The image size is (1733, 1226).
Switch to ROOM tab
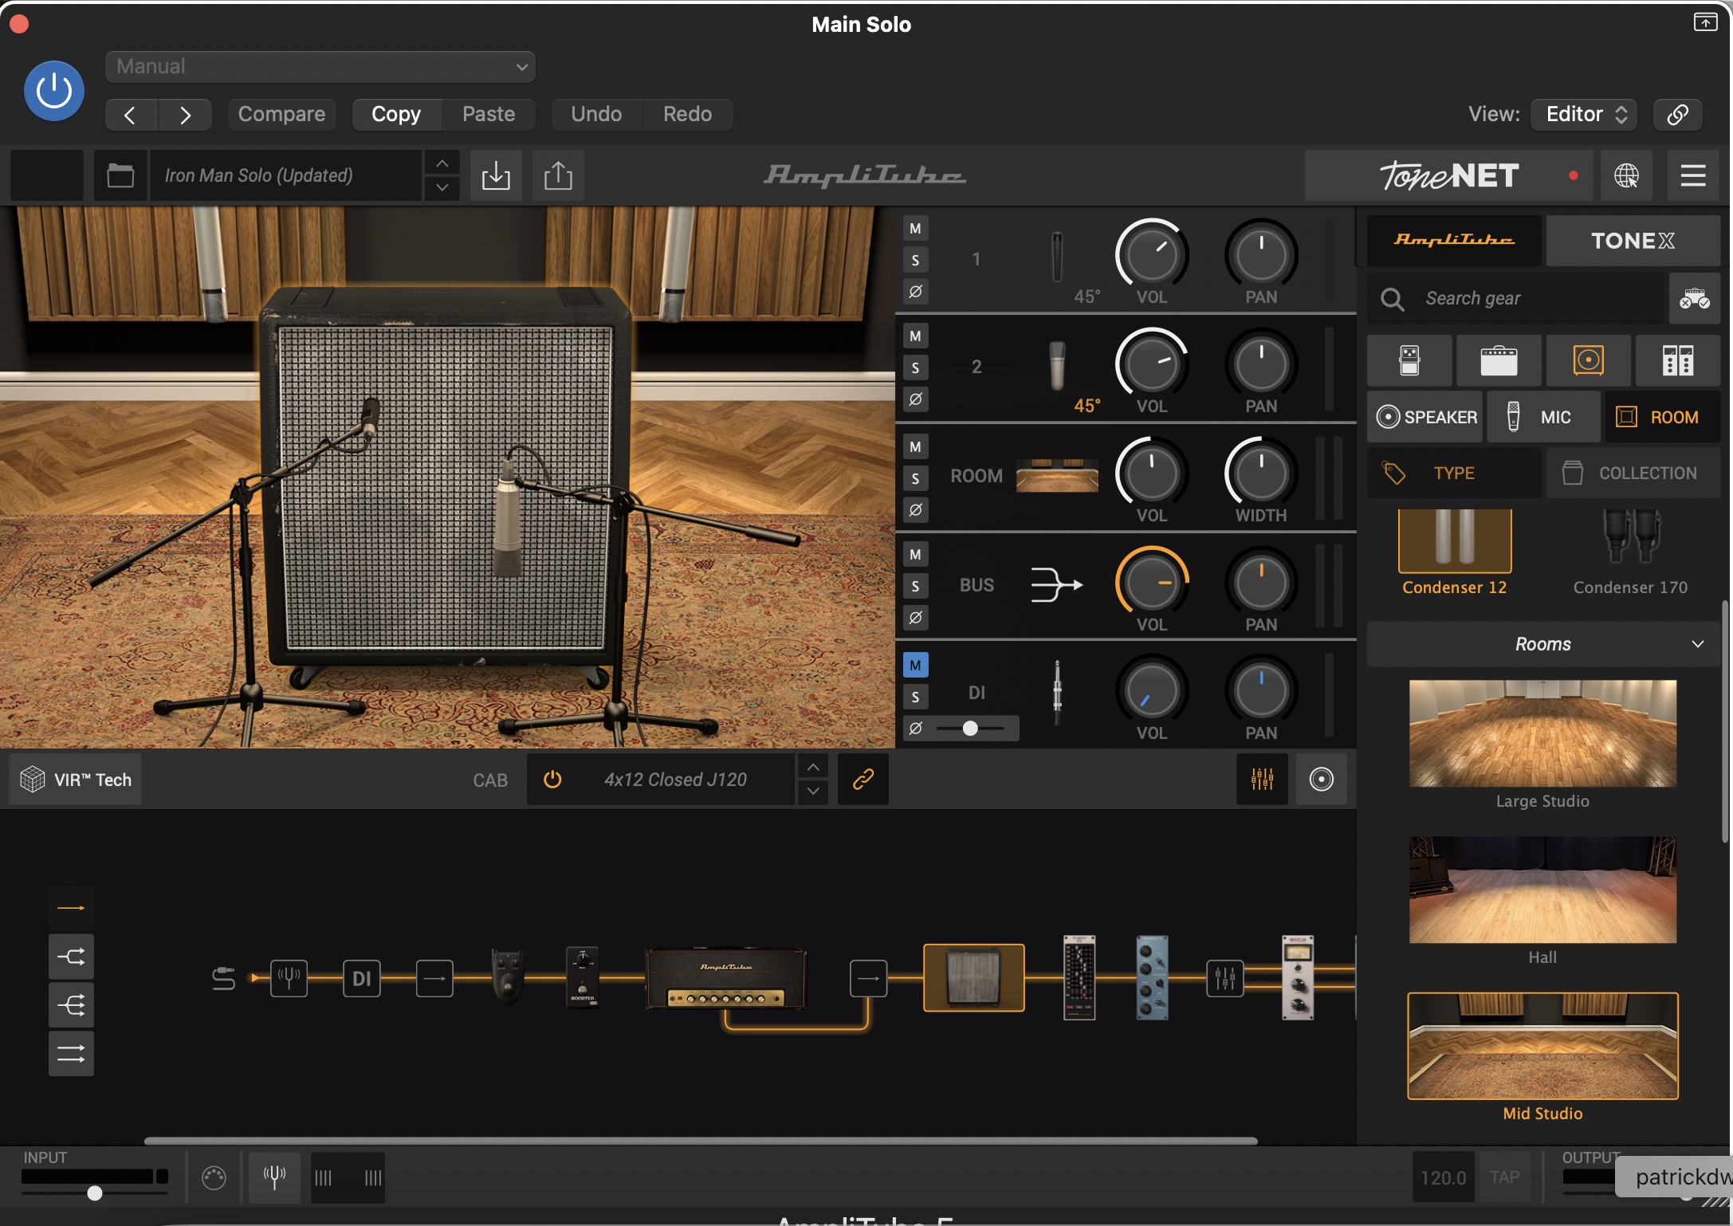1663,417
